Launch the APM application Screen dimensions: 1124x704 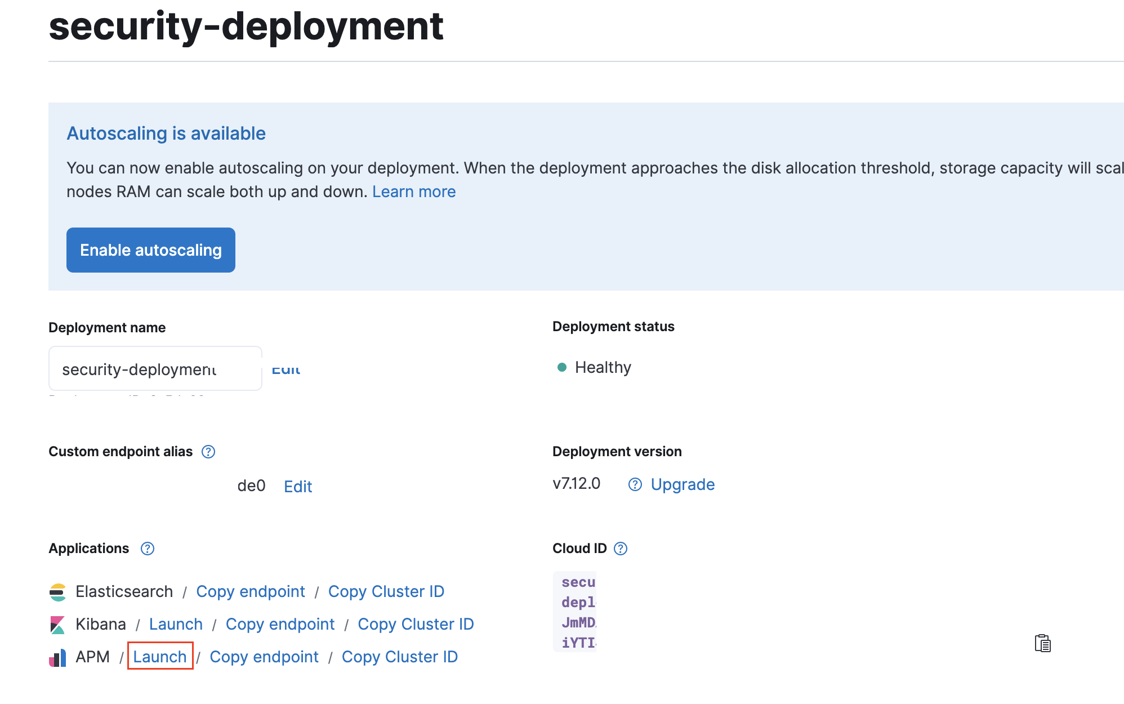click(160, 657)
